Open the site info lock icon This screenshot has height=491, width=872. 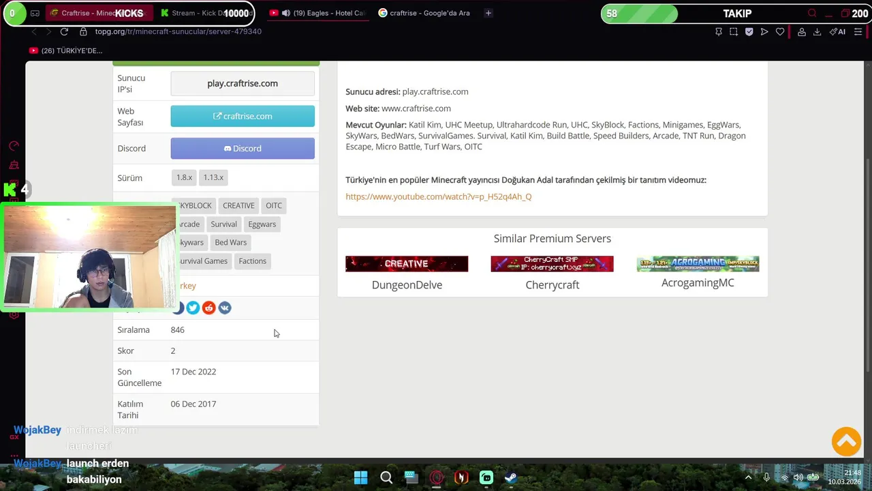pyautogui.click(x=83, y=31)
